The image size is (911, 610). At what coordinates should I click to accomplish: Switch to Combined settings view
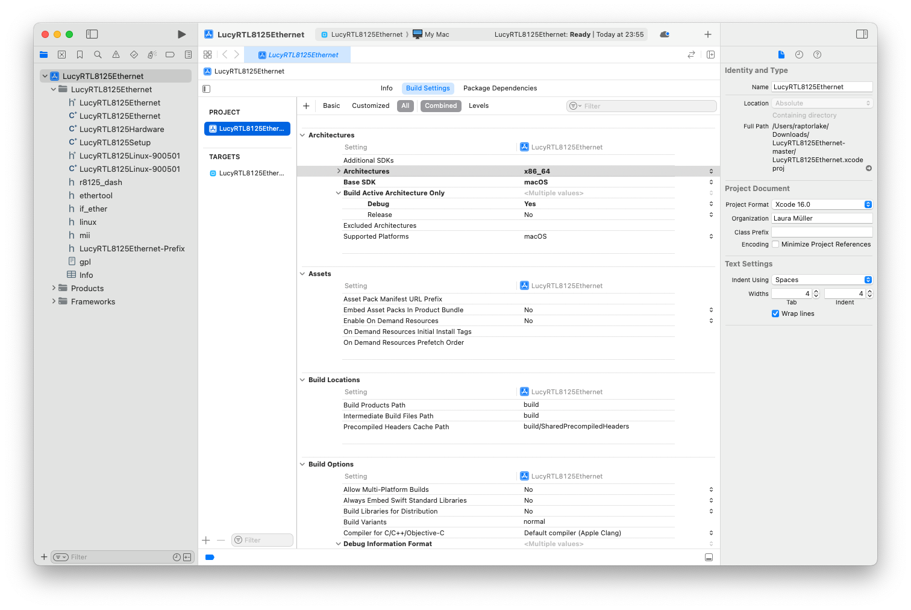pyautogui.click(x=441, y=106)
